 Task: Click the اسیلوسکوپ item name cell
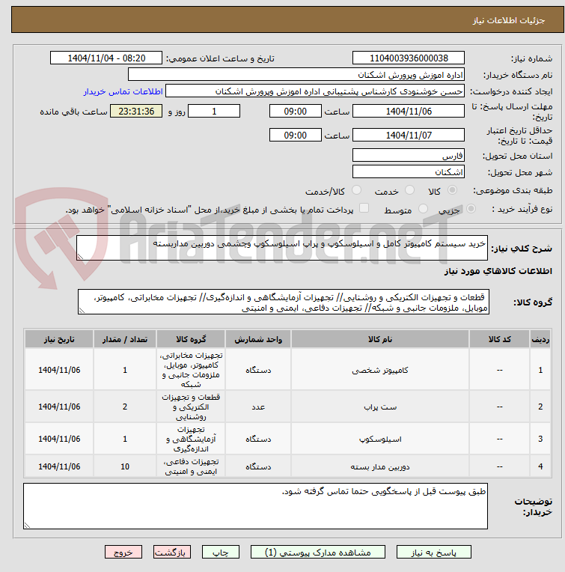(380, 439)
